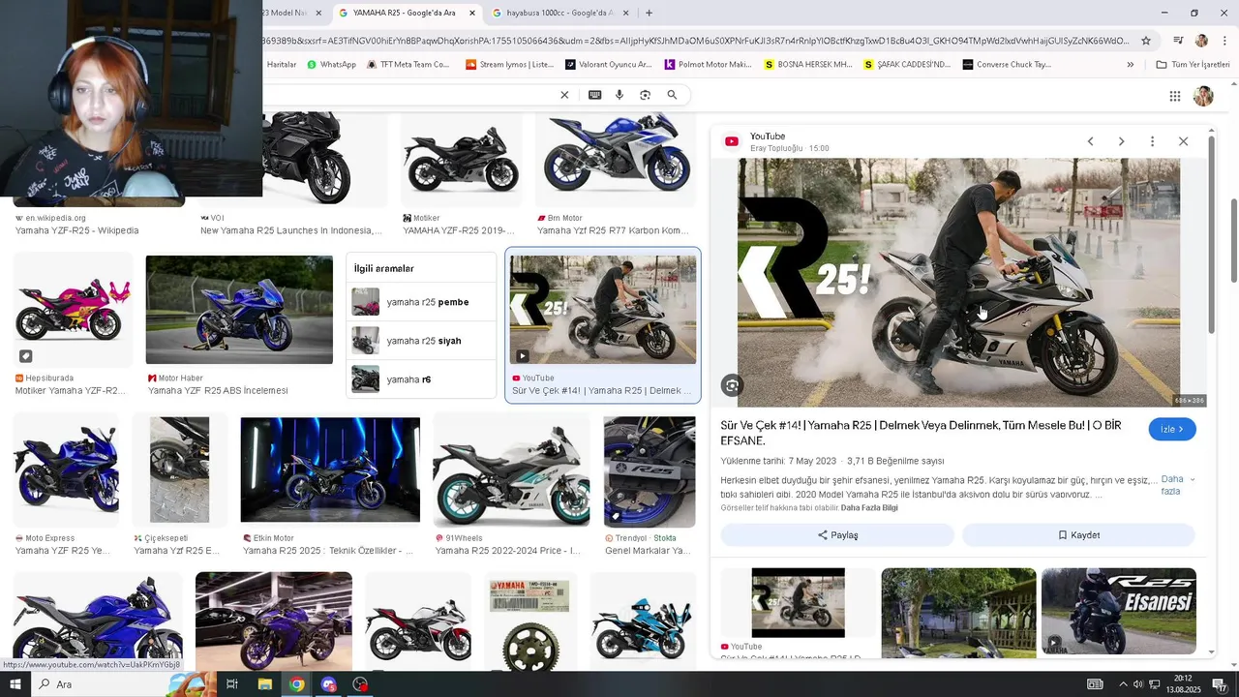Image resolution: width=1239 pixels, height=697 pixels.
Task: Select related search yamaha r25 siyah
Action: [x=422, y=341]
